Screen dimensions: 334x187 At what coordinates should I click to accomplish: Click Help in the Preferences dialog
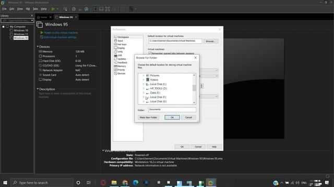[x=214, y=146]
